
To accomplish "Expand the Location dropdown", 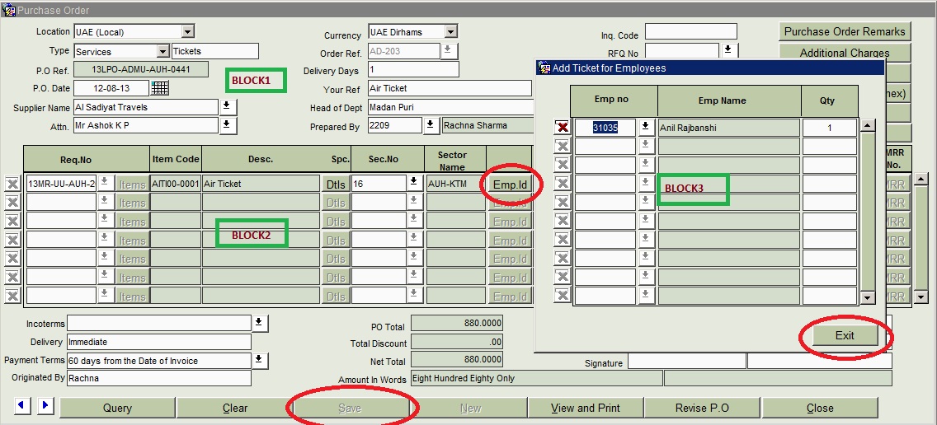I will pyautogui.click(x=187, y=32).
